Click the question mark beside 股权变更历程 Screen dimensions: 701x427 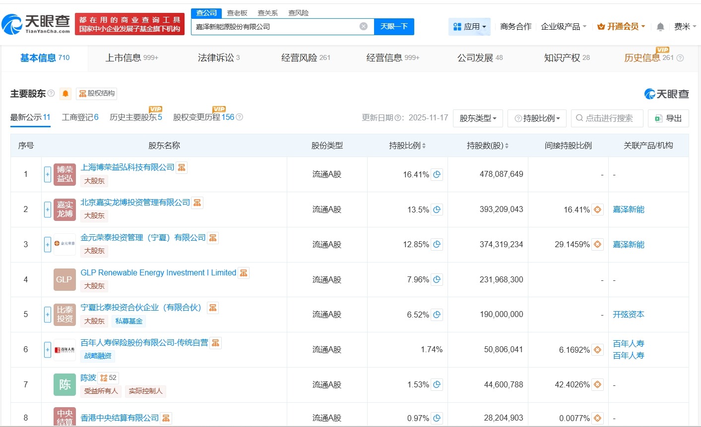pos(239,117)
